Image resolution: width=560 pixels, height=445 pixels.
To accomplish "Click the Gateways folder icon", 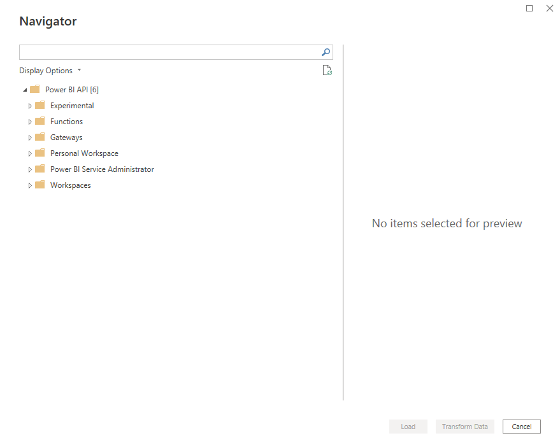I will (39, 137).
